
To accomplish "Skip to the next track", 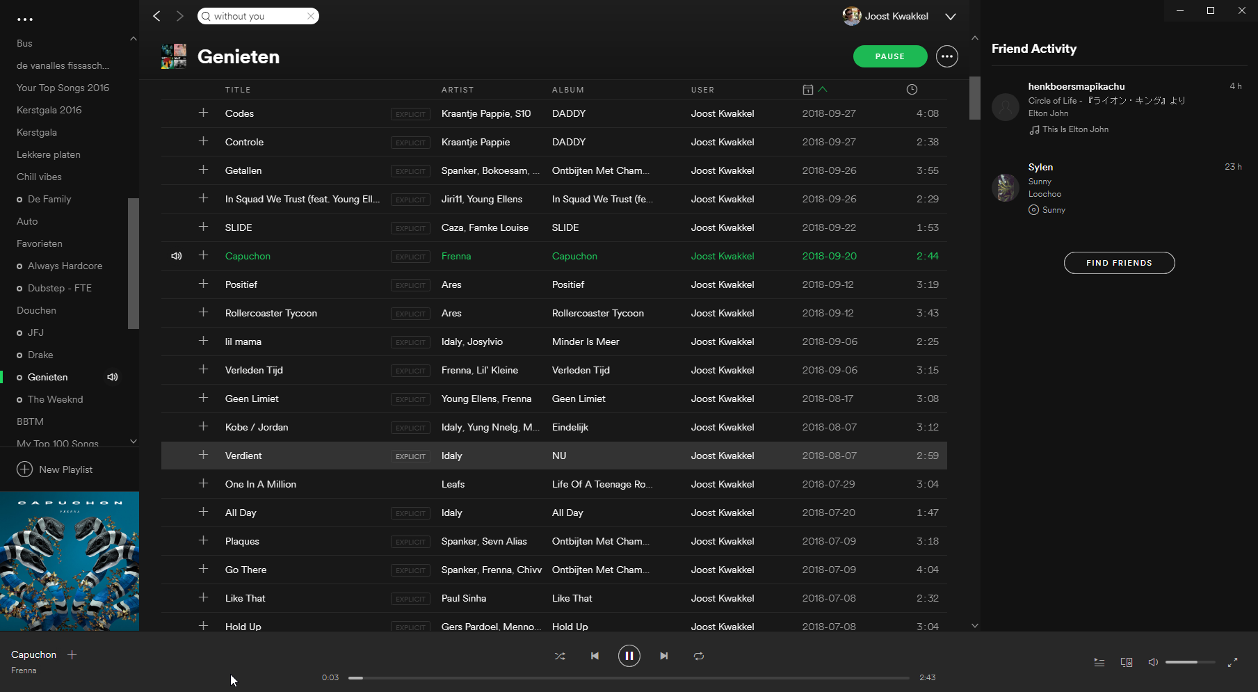I will tap(664, 656).
